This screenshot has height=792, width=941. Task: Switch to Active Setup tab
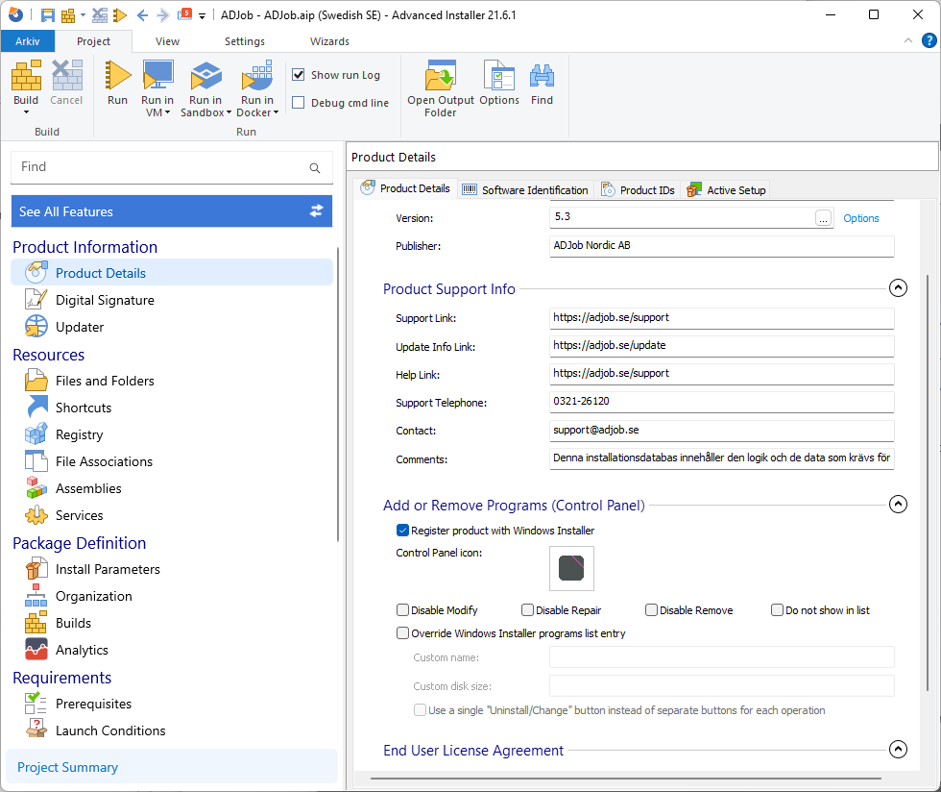[727, 190]
